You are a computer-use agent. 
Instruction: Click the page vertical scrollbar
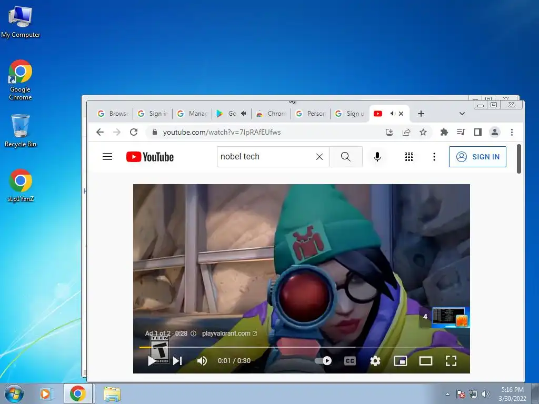519,159
